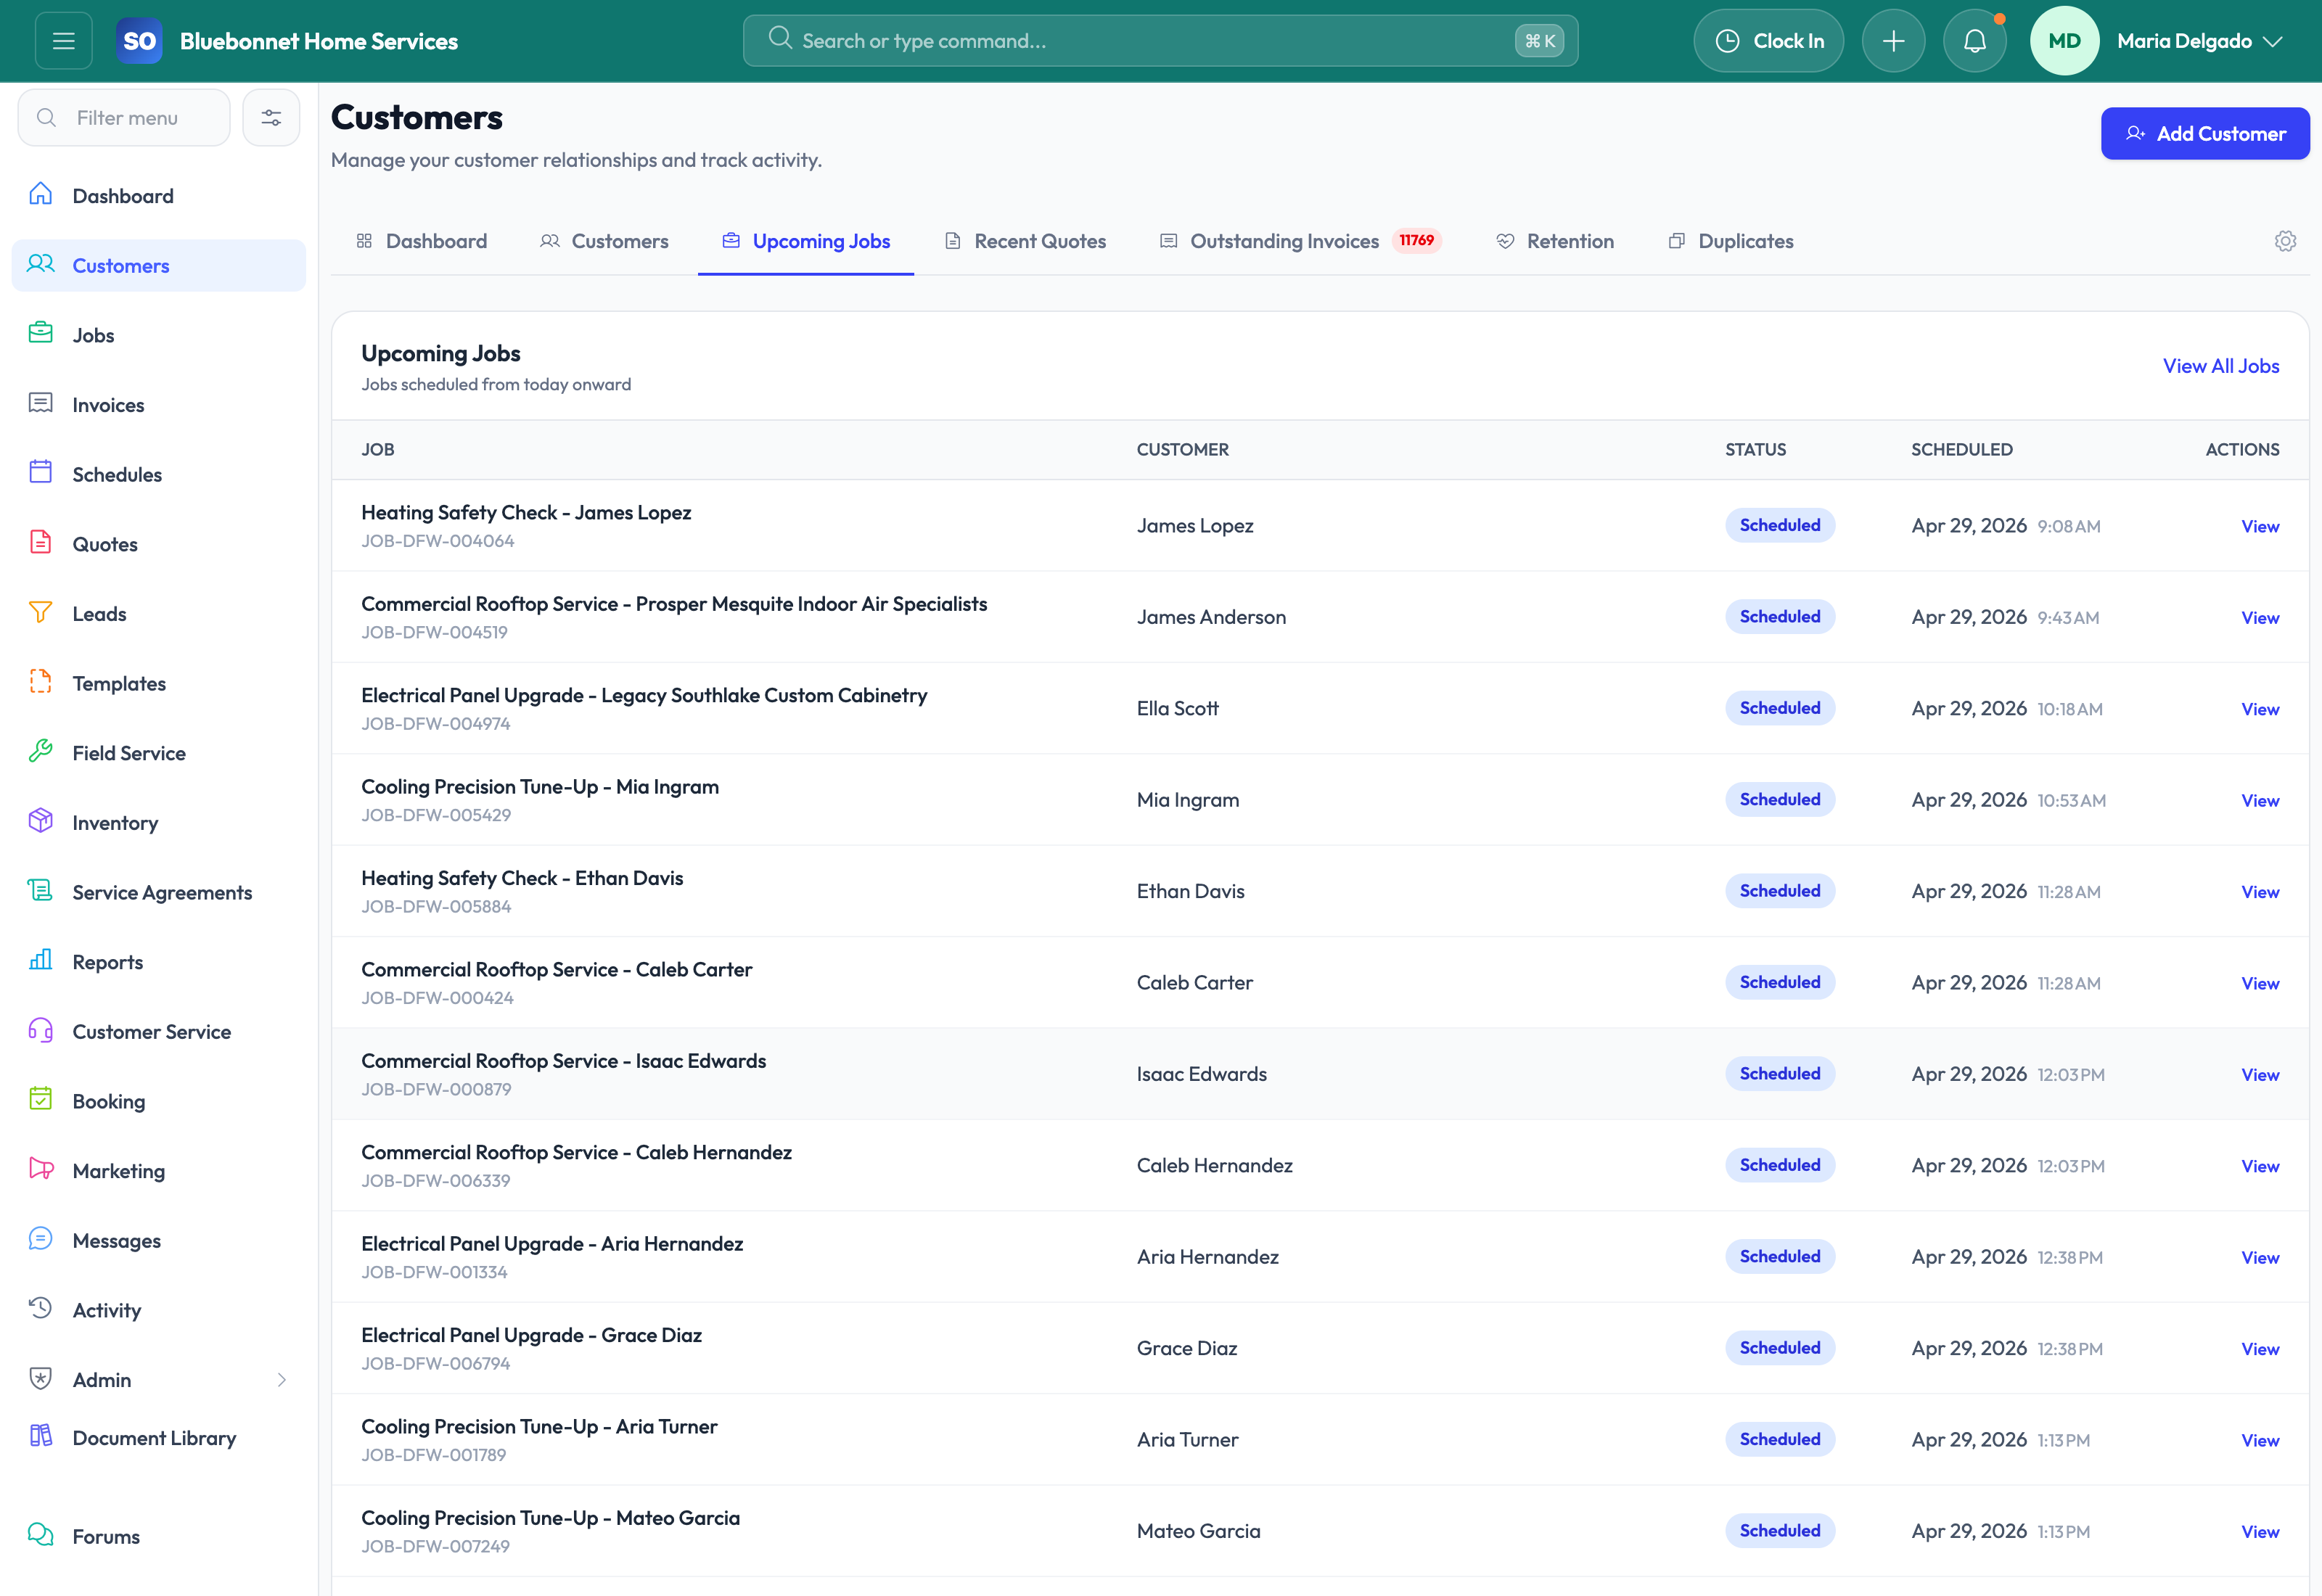This screenshot has height=1596, width=2322.
Task: Open Service Agreements in the sidebar
Action: 159,892
